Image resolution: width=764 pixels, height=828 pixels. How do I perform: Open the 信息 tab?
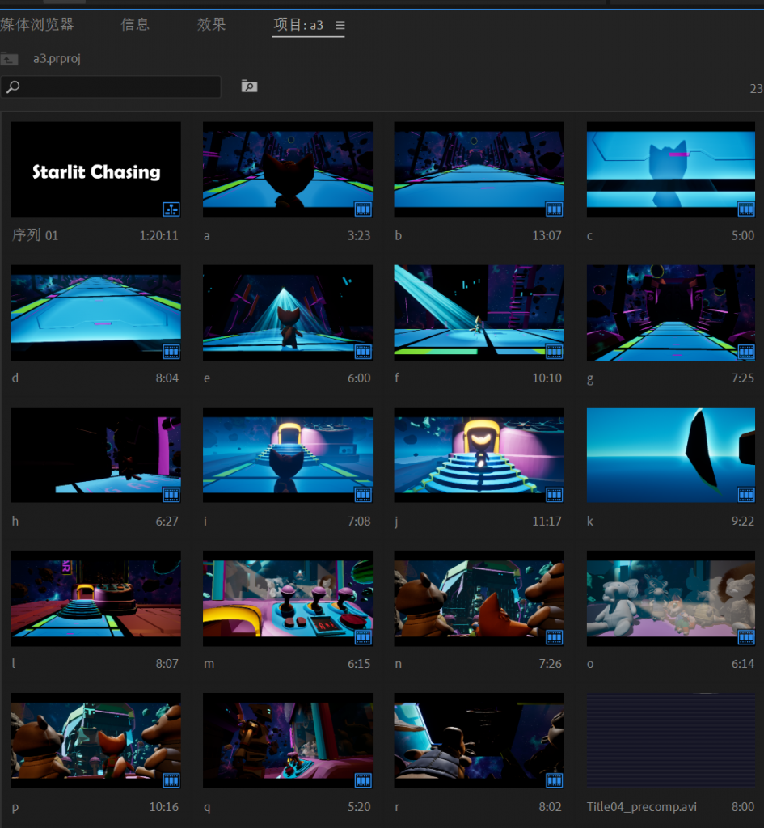click(135, 24)
